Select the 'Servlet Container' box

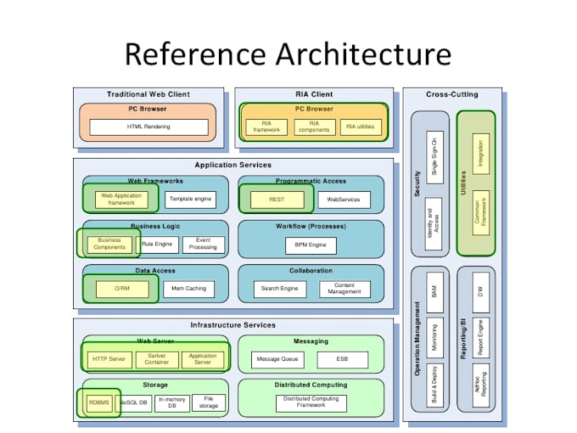click(x=157, y=359)
